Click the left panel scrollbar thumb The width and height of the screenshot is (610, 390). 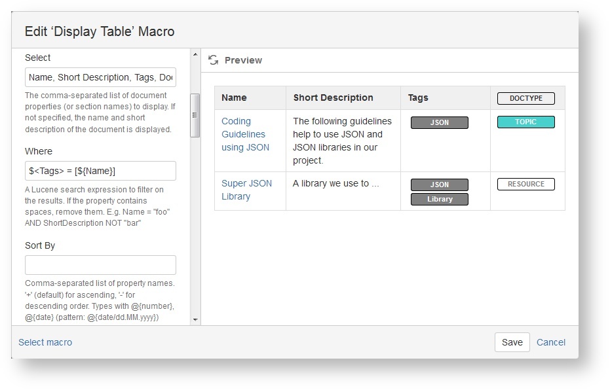coord(195,115)
